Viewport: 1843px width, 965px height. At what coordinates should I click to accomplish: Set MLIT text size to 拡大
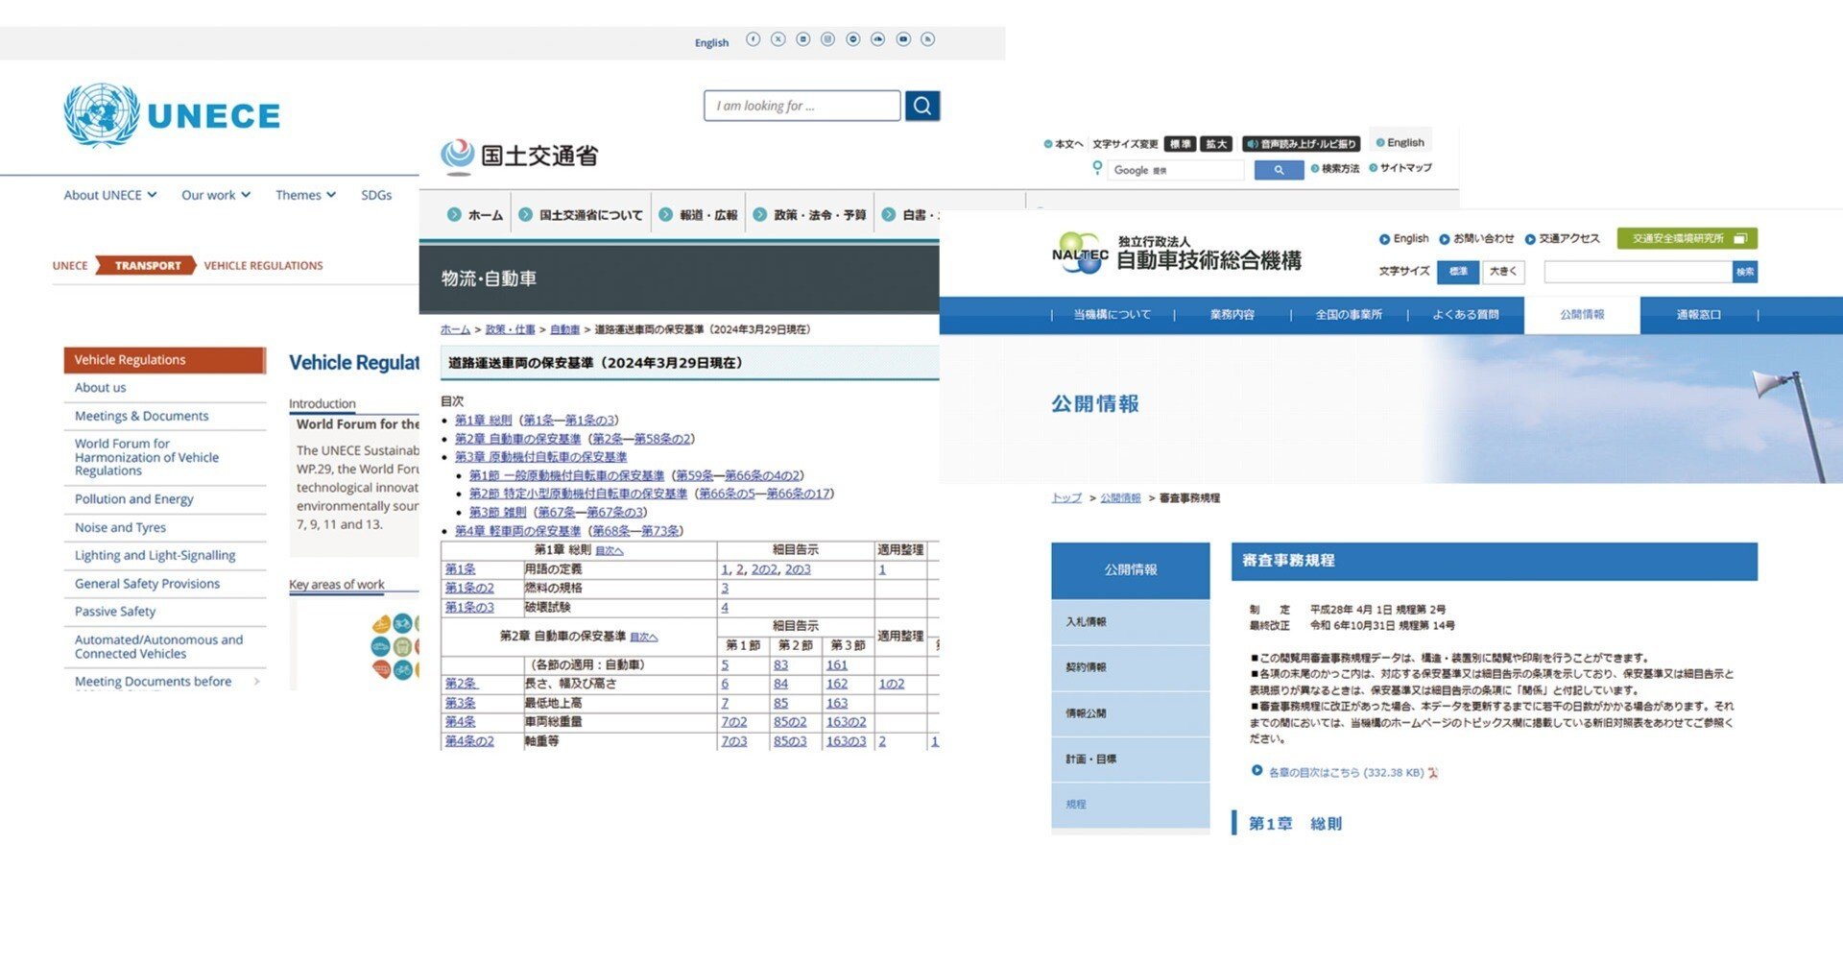(x=1216, y=144)
